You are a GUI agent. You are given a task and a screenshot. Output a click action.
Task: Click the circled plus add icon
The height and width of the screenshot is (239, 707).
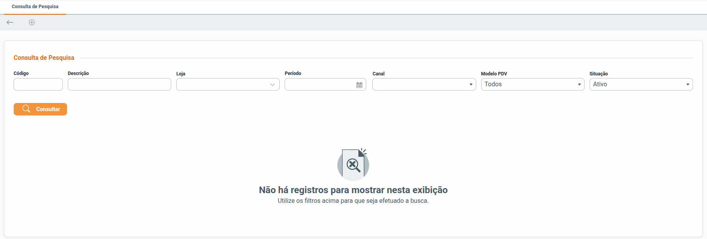click(32, 23)
